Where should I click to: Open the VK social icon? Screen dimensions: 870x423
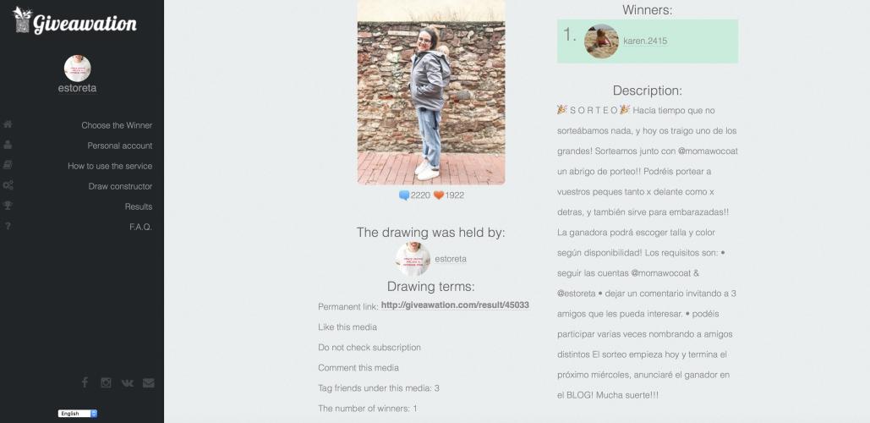(127, 383)
